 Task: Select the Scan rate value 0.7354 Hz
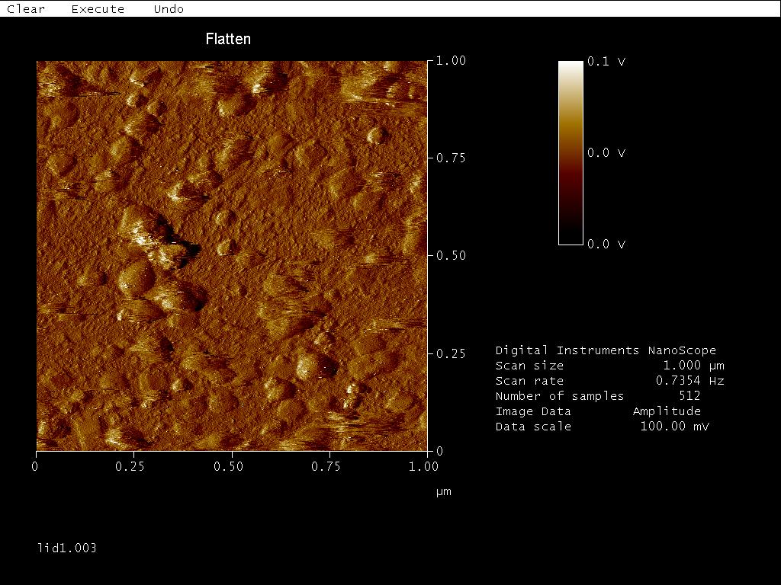(x=689, y=381)
